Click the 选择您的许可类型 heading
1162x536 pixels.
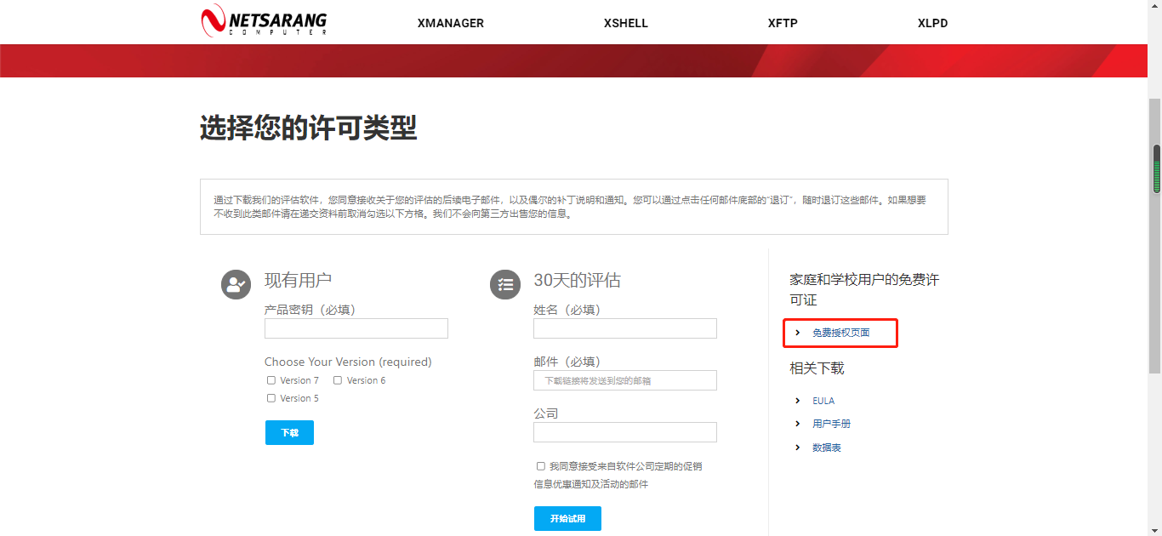tap(308, 128)
